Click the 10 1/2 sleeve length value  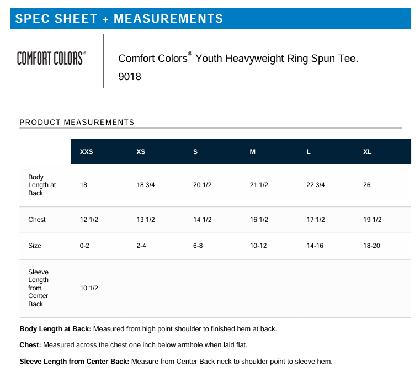pos(89,288)
